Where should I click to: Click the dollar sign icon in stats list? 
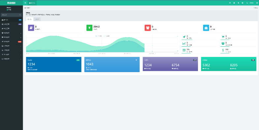point(223,50)
